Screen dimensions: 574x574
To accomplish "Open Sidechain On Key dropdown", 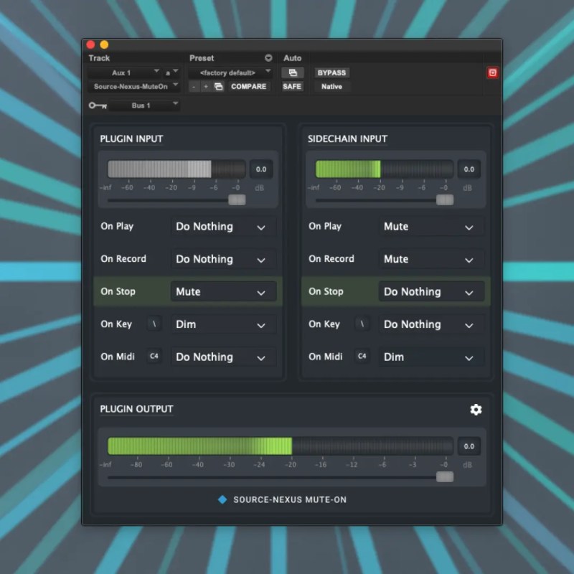I will [x=431, y=324].
